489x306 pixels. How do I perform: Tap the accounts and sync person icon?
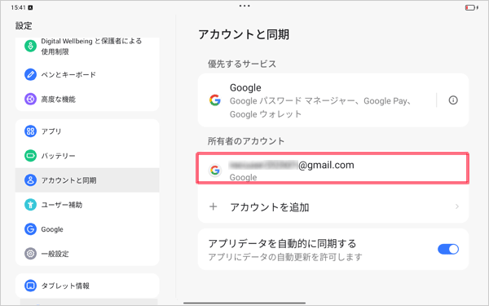point(30,180)
